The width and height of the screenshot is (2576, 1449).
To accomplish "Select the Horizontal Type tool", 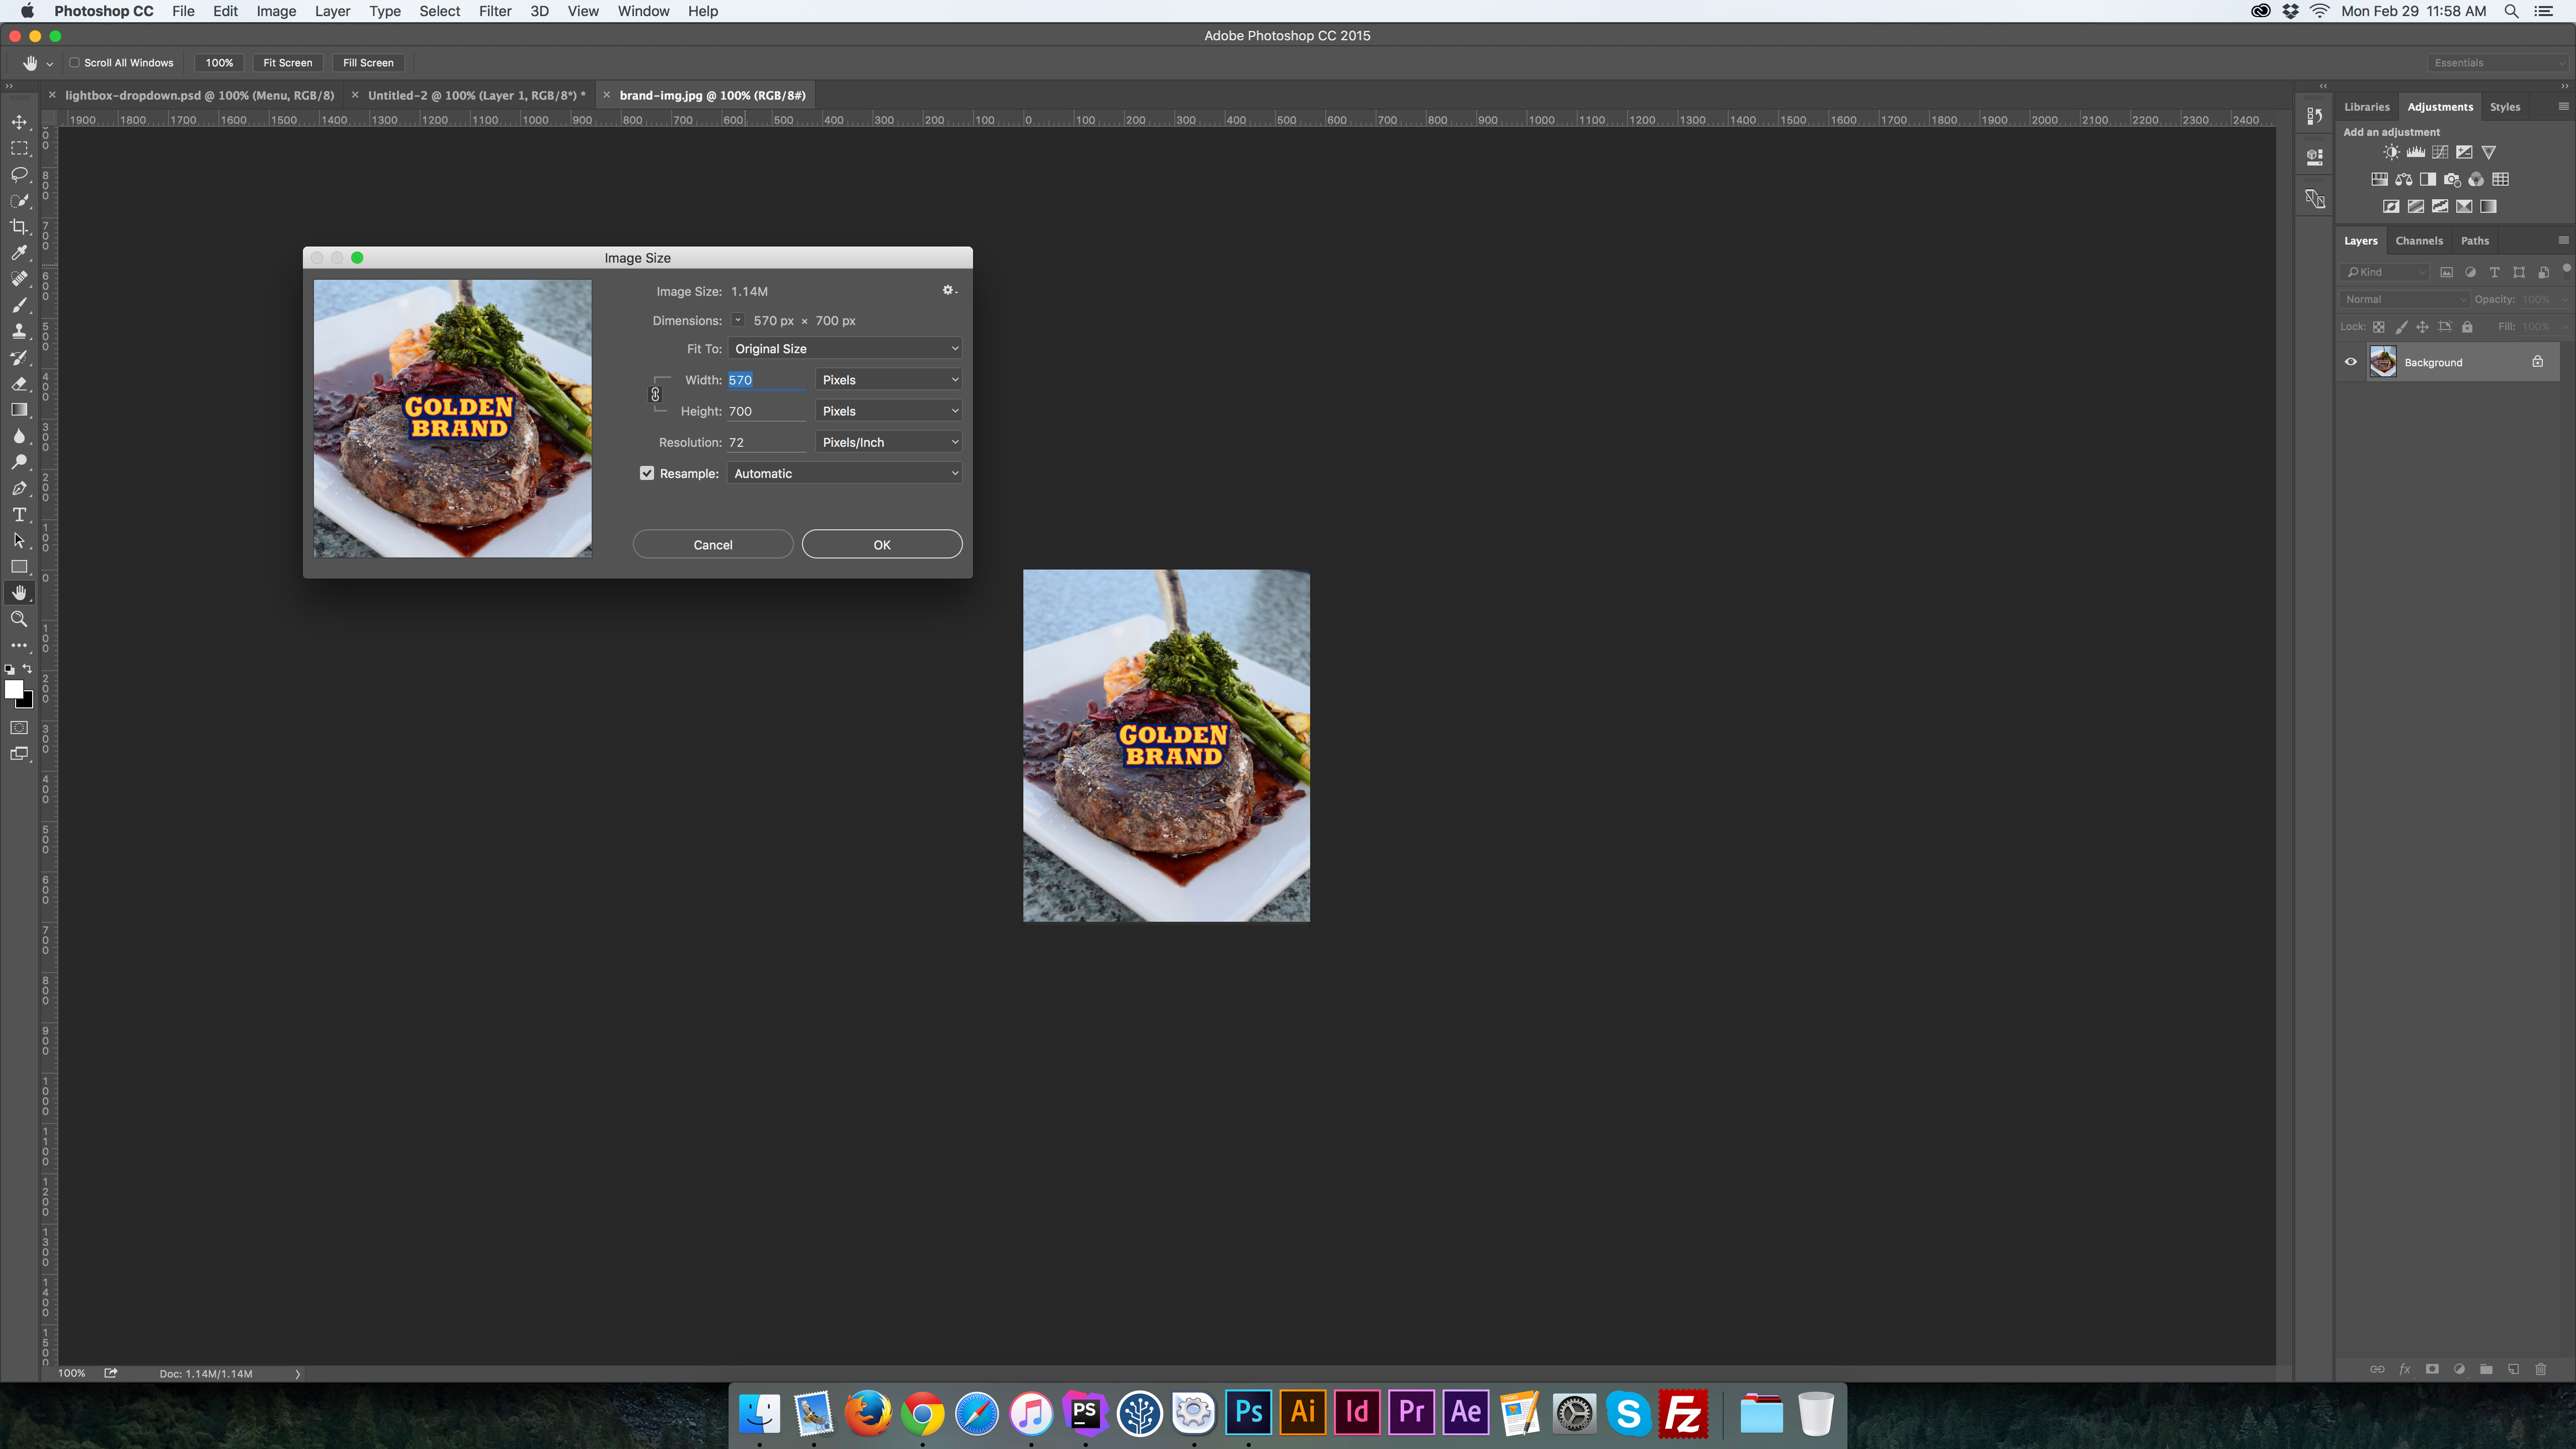I will (19, 515).
